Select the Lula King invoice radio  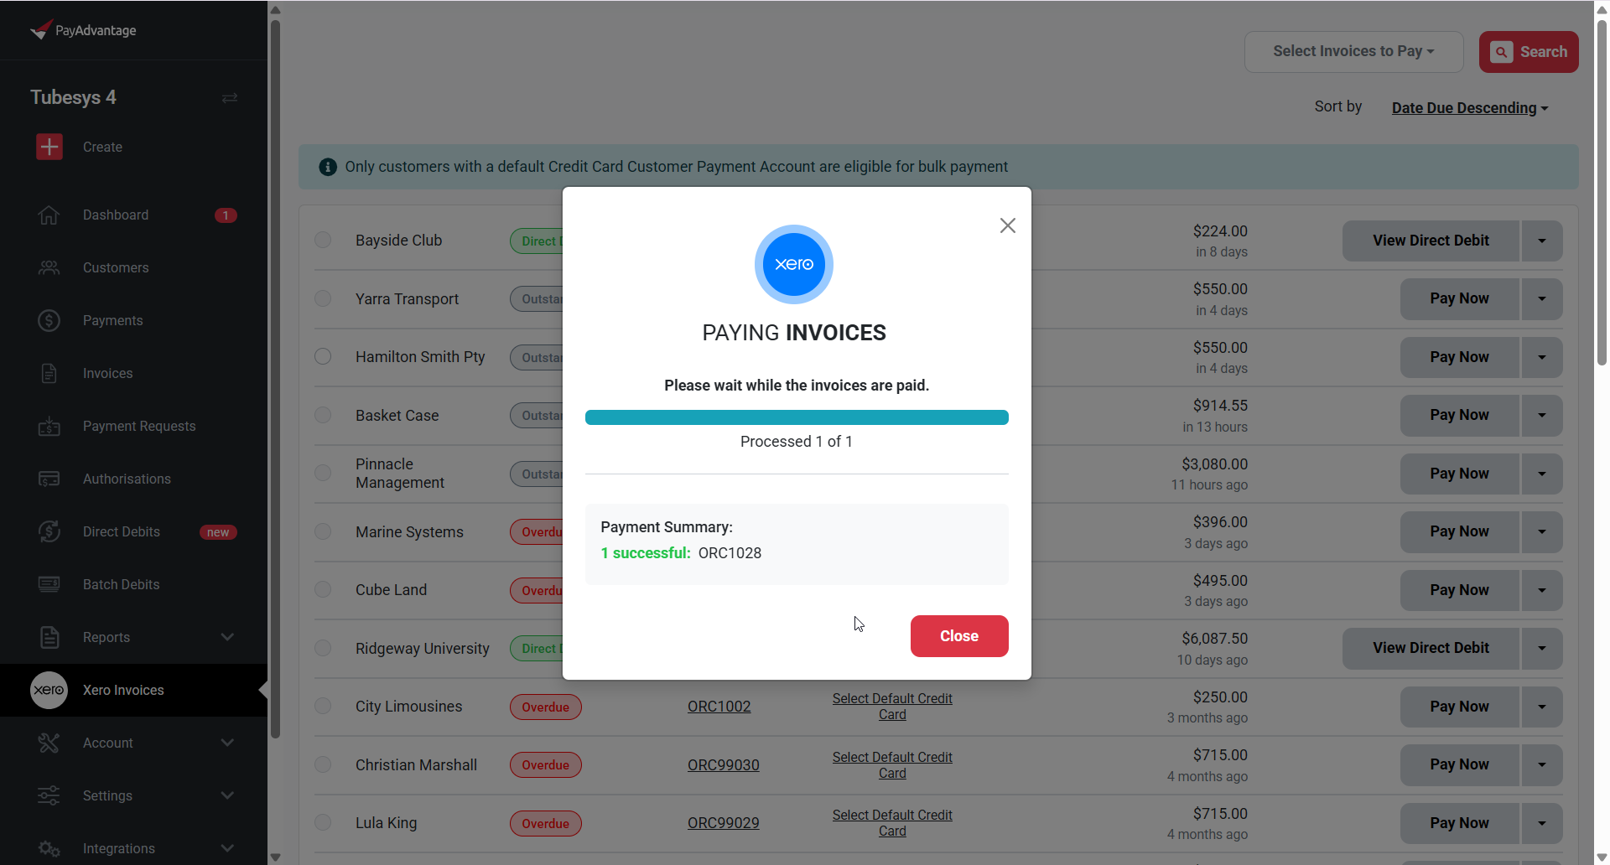point(323,823)
